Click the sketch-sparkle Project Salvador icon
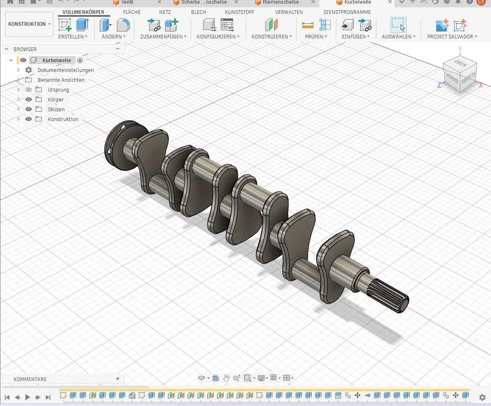This screenshot has height=406, width=491. pyautogui.click(x=460, y=25)
